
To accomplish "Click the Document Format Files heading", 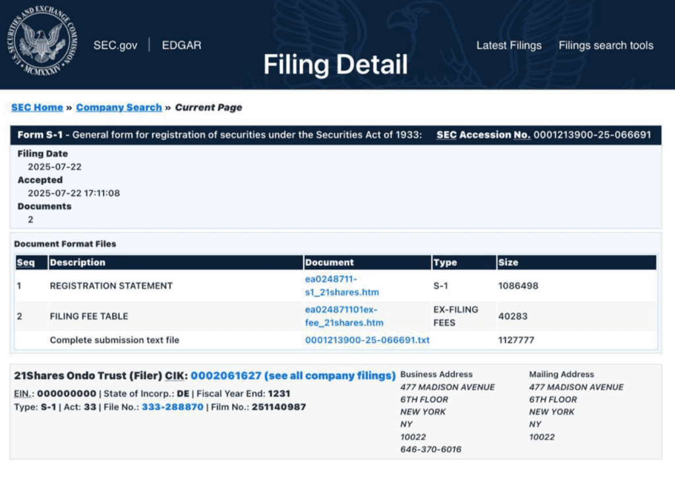I will pyautogui.click(x=65, y=244).
